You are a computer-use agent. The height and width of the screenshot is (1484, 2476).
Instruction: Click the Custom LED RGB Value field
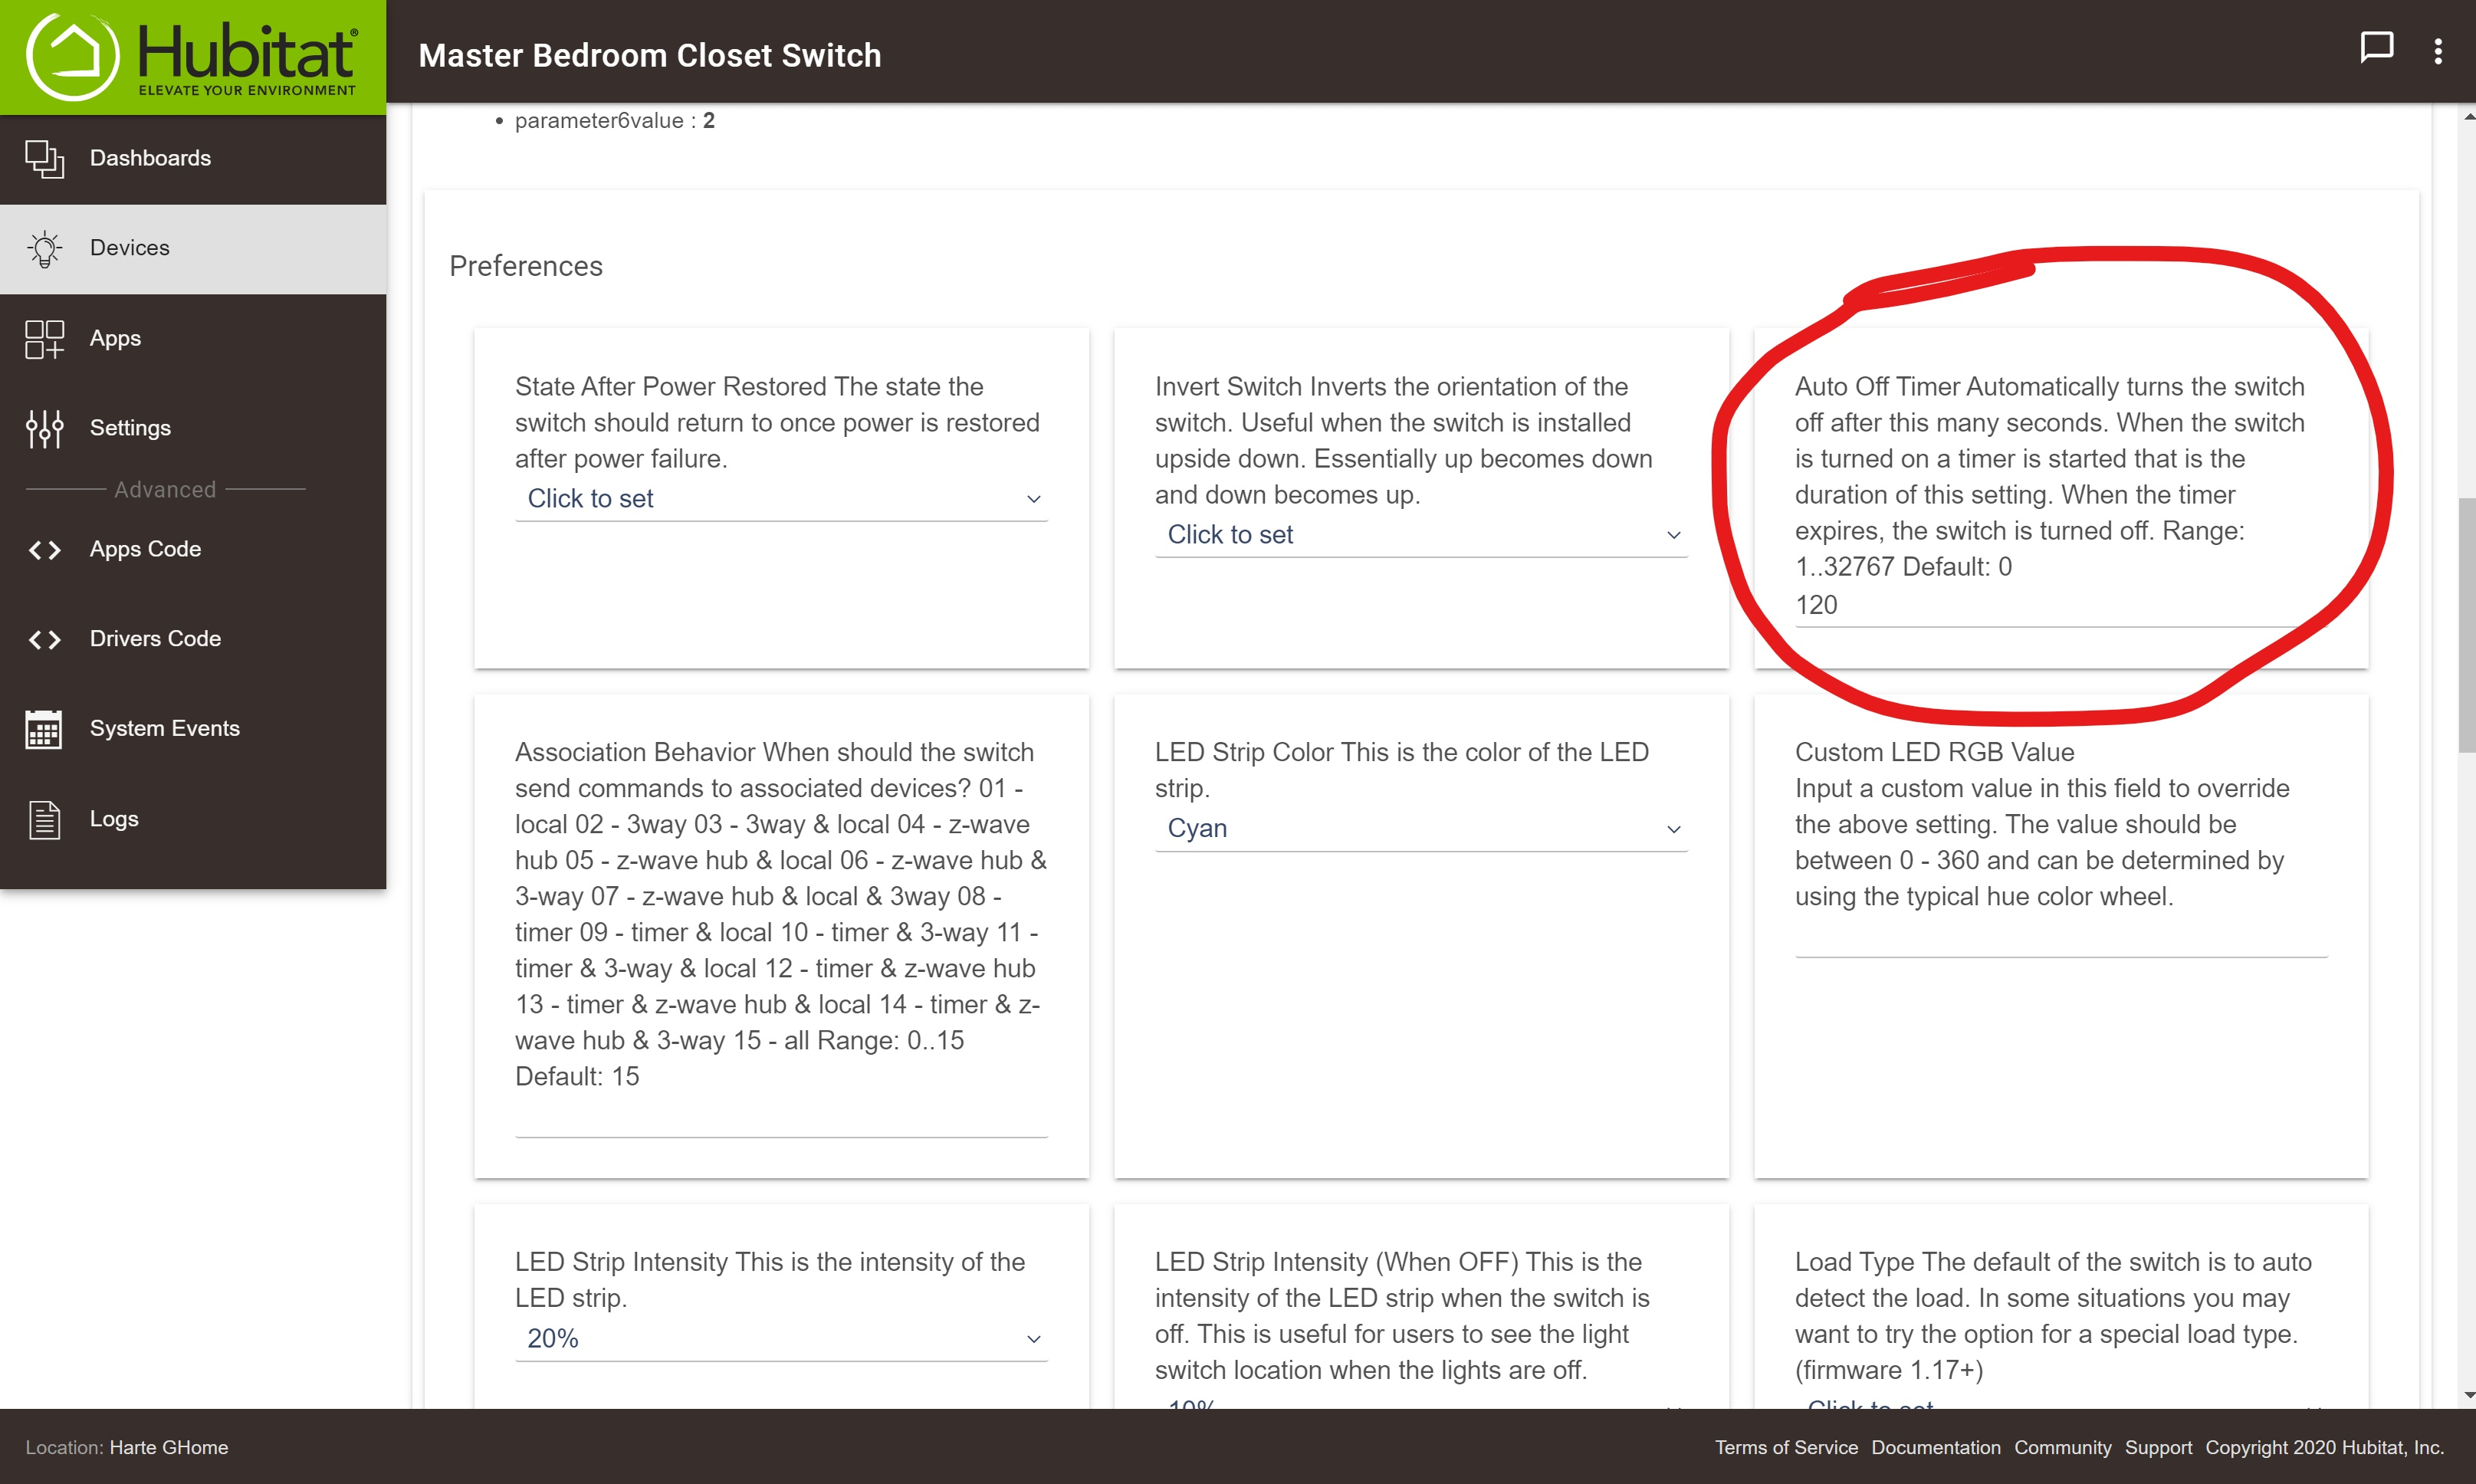click(2060, 939)
